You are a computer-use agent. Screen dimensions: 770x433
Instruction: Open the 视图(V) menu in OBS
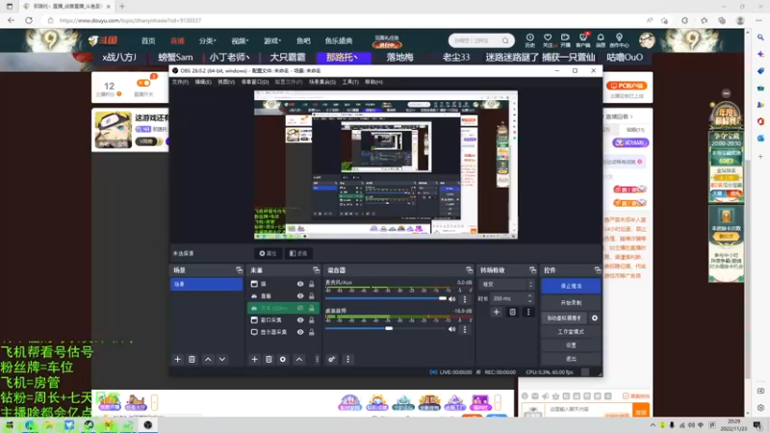pos(226,82)
